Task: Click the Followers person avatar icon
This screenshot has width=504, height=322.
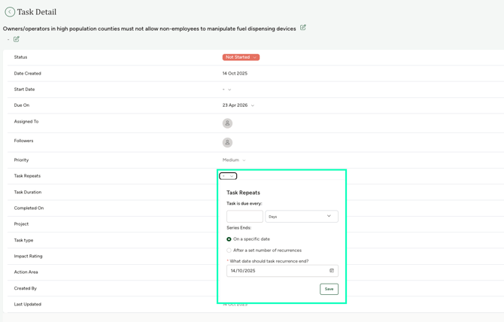Action: (227, 142)
